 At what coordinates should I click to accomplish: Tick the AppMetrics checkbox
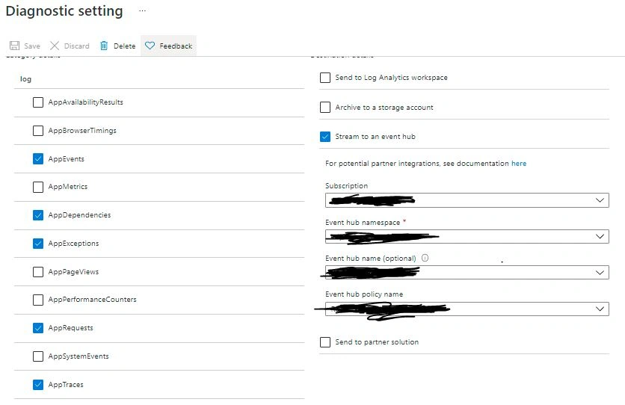(x=38, y=187)
